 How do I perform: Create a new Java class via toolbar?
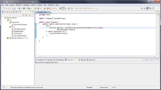pos(38,8)
